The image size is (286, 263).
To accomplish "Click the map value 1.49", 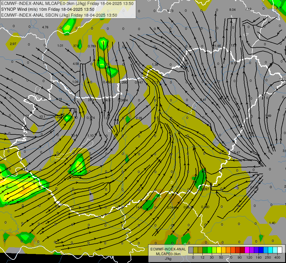I will (x=268, y=116).
